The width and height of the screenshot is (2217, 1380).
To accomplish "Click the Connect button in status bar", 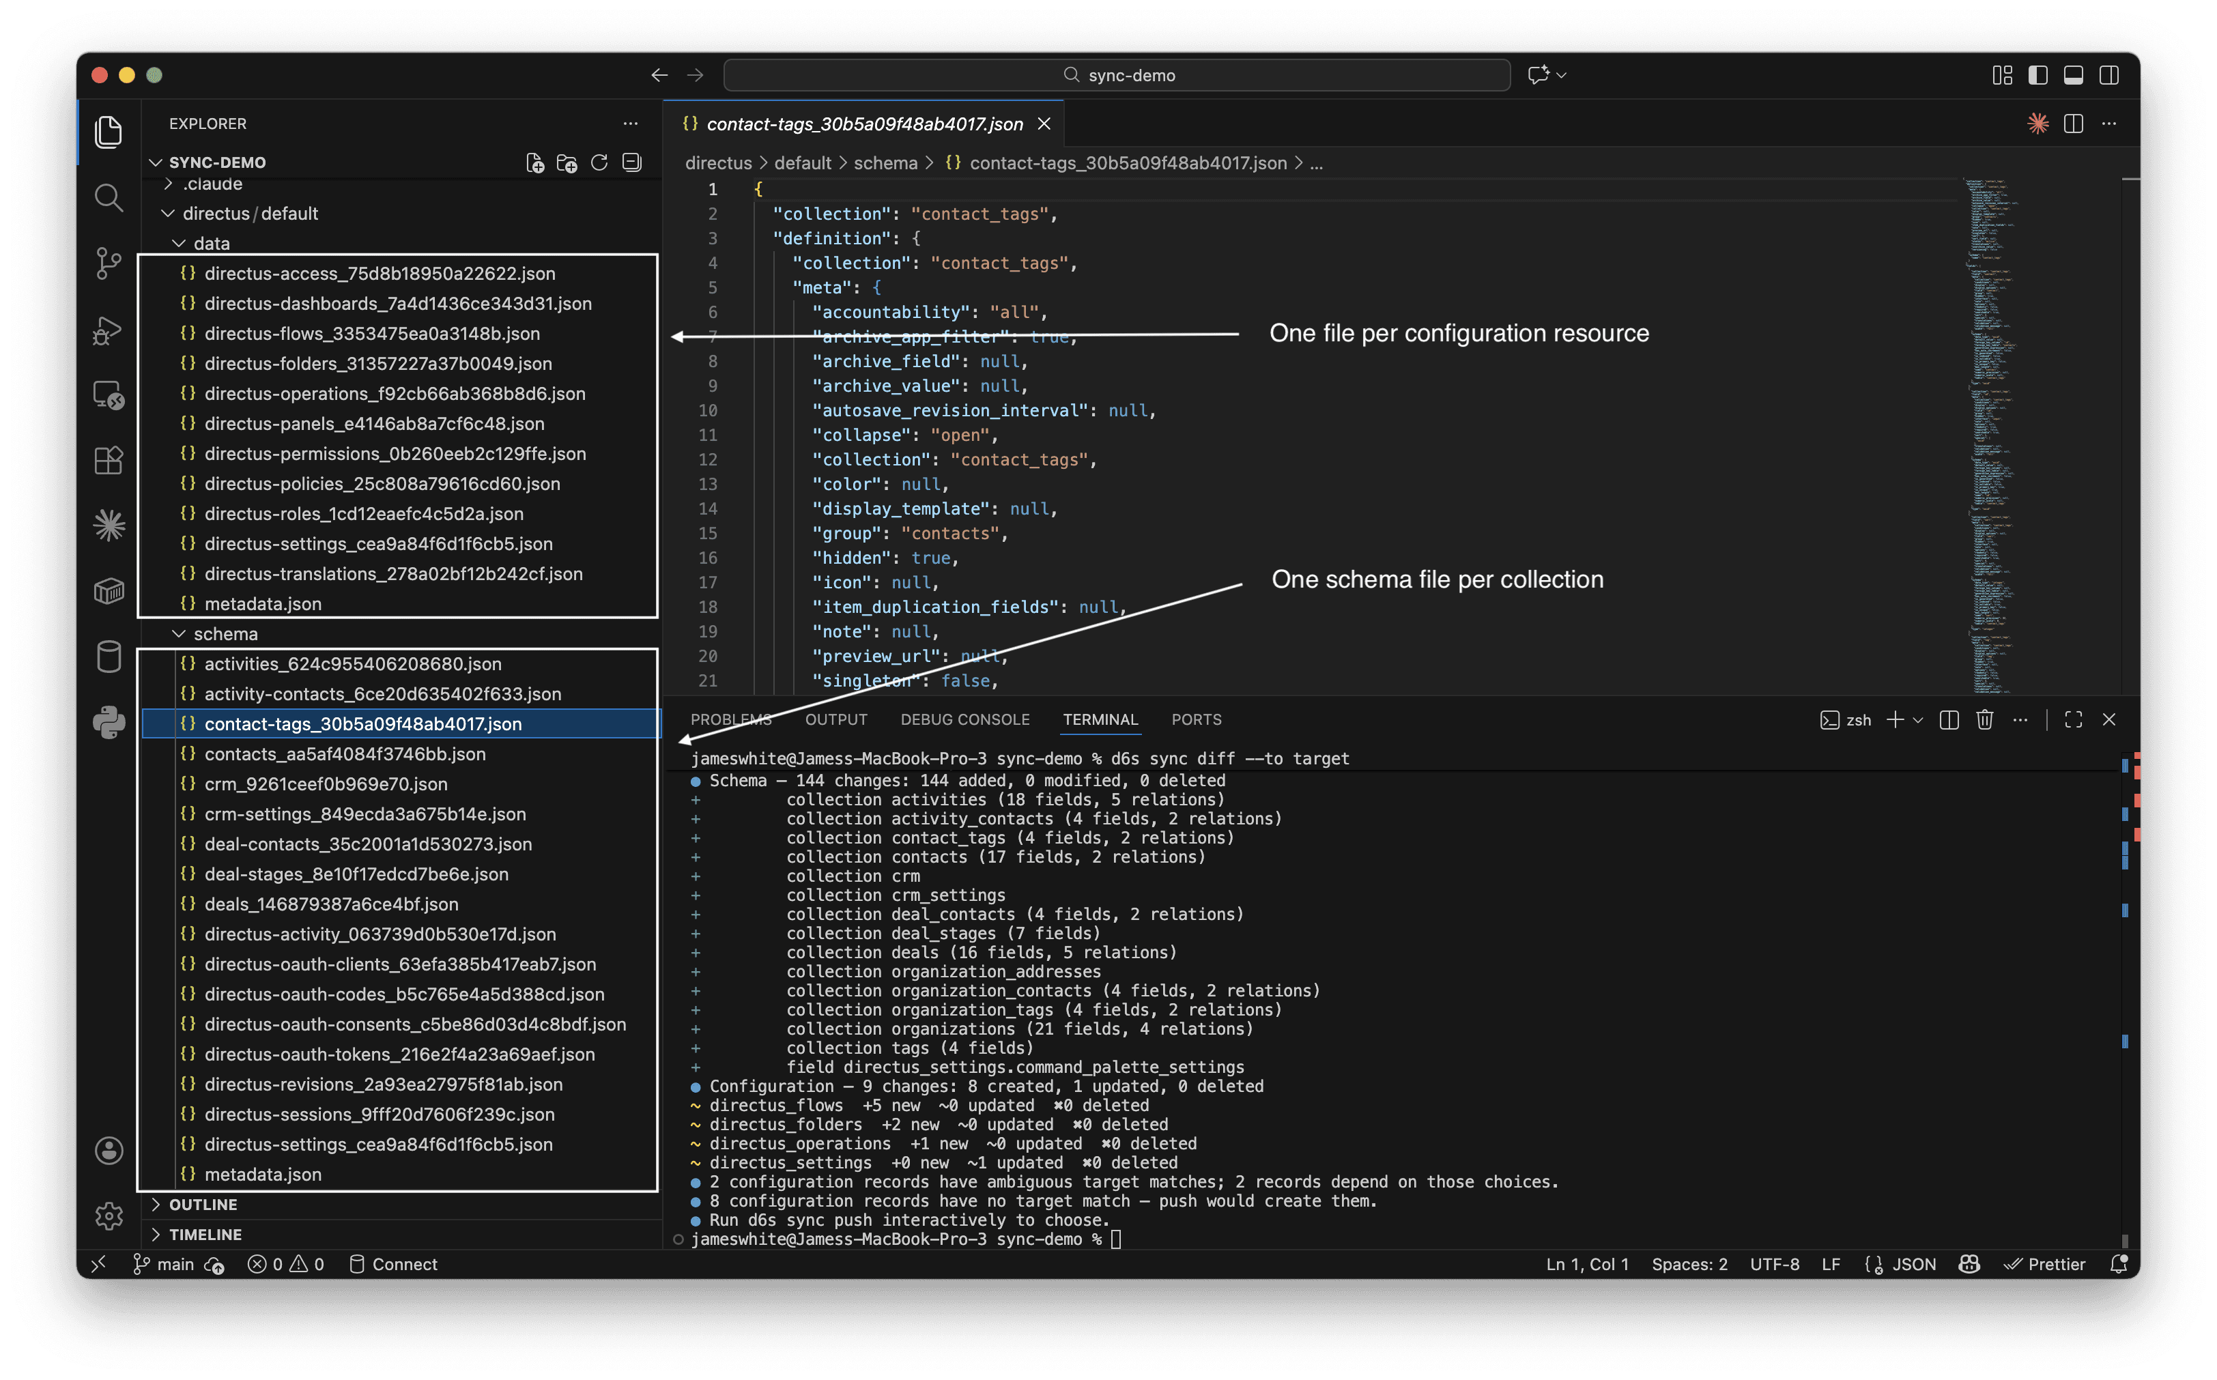I will coord(395,1264).
